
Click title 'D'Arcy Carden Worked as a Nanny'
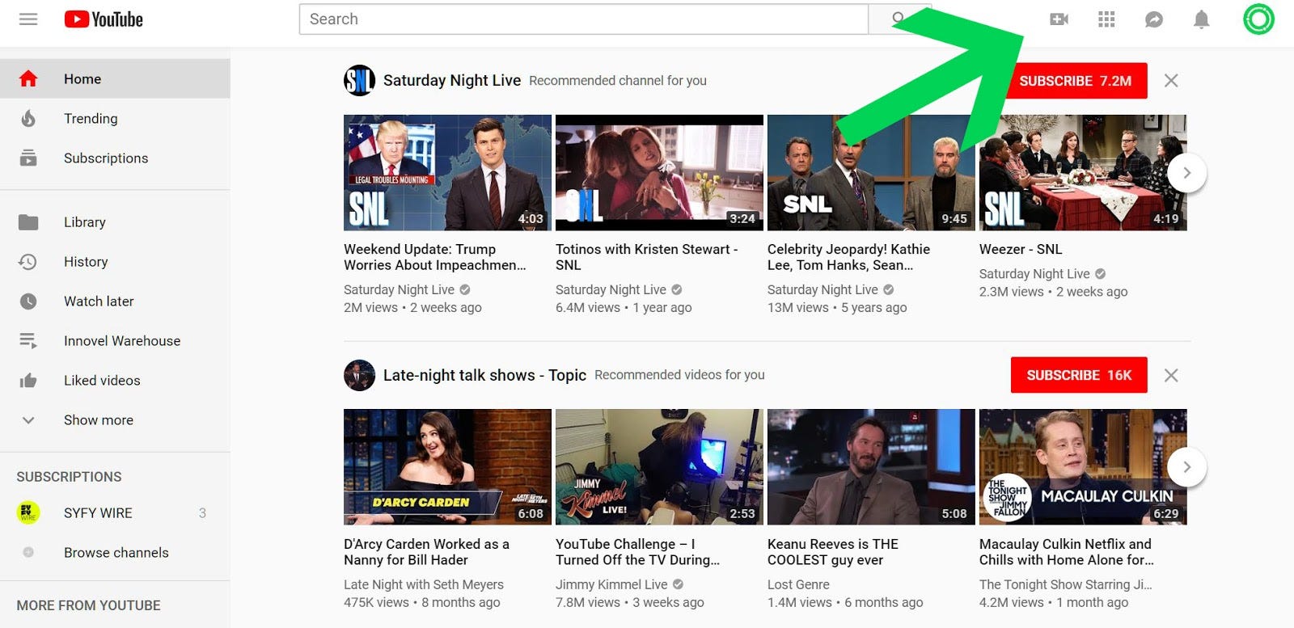pos(427,552)
